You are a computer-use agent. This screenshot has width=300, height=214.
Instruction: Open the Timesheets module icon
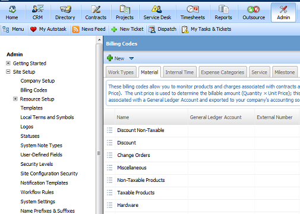tap(192, 9)
